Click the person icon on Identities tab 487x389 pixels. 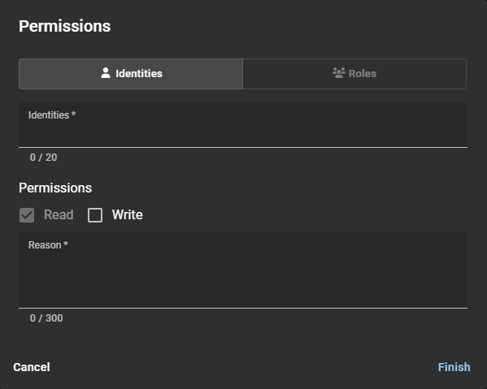pos(106,73)
